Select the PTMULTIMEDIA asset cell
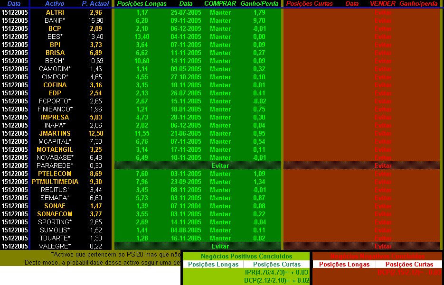 55,182
